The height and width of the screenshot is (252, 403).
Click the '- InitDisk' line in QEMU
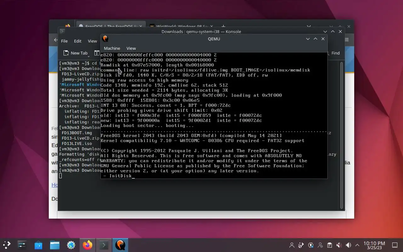point(117,176)
